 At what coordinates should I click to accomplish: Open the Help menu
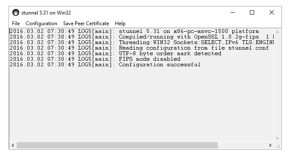[120, 24]
